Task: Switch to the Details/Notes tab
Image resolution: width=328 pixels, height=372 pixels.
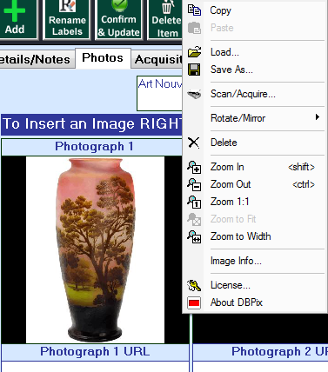Action: point(37,59)
